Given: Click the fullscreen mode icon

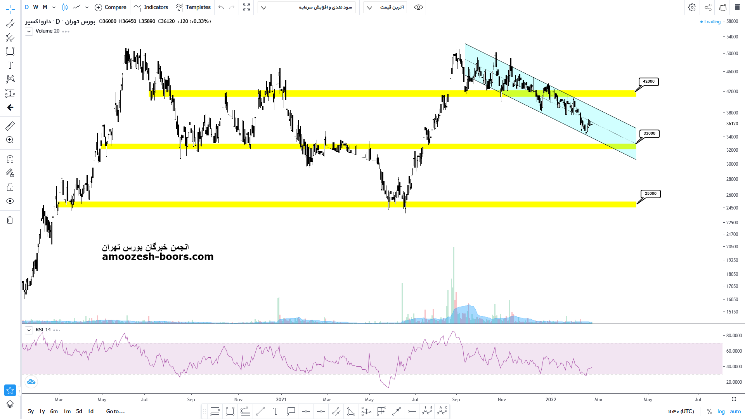Looking at the screenshot, I should (x=246, y=7).
